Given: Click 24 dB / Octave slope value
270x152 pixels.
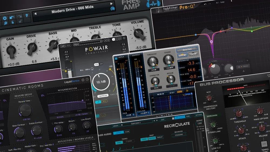Looking at the screenshot, I should pos(82,114).
